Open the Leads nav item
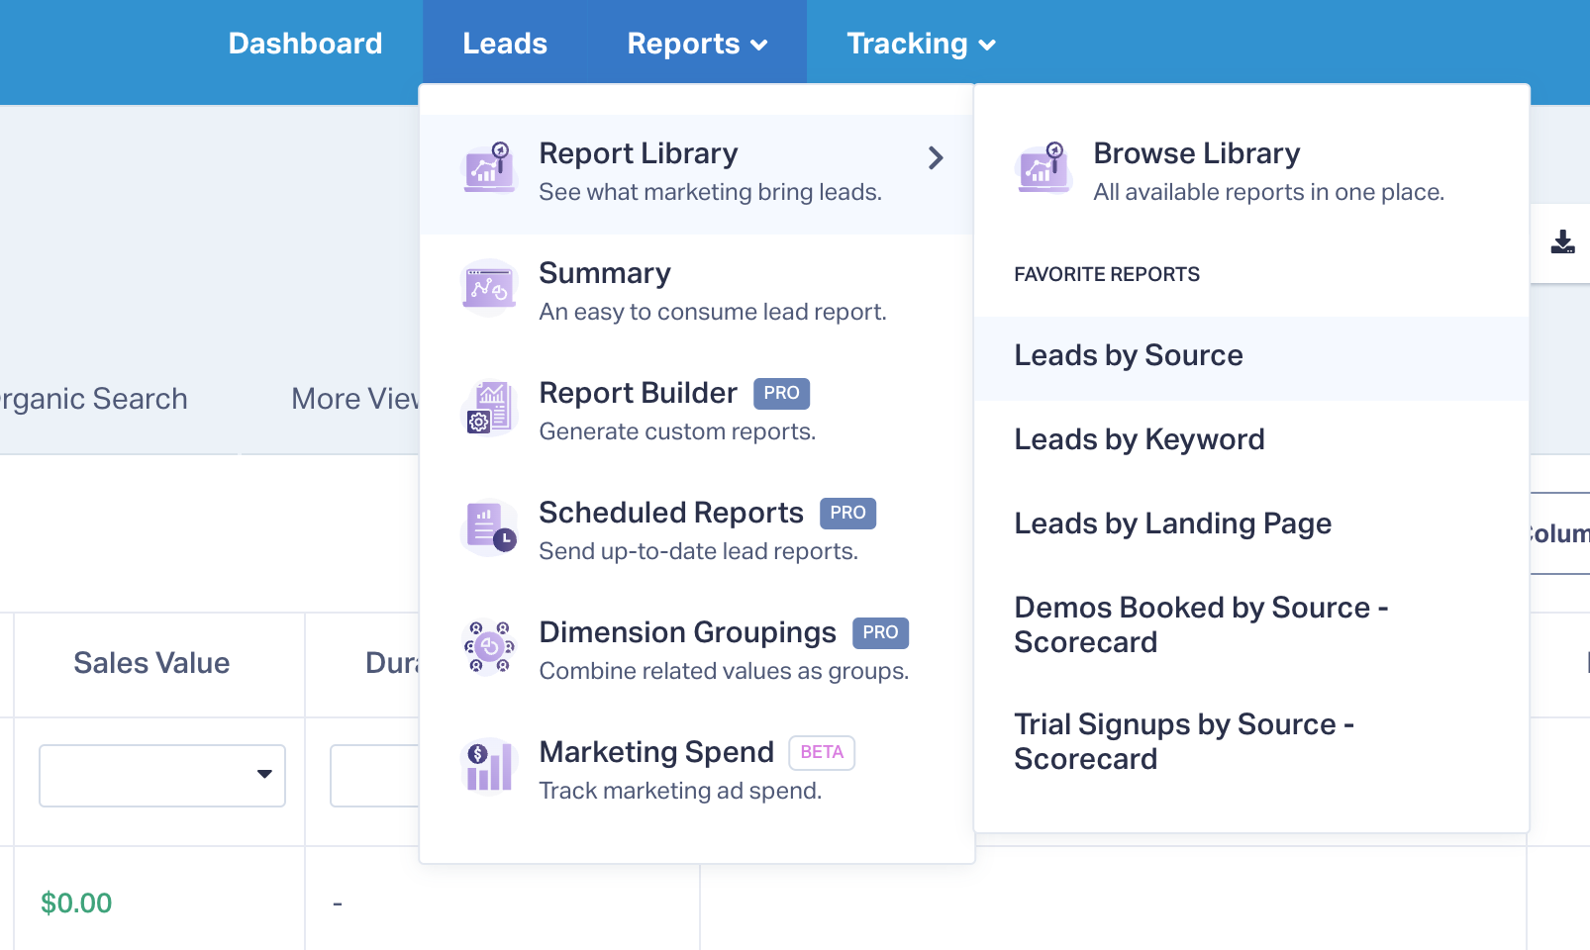This screenshot has height=950, width=1590. click(505, 44)
